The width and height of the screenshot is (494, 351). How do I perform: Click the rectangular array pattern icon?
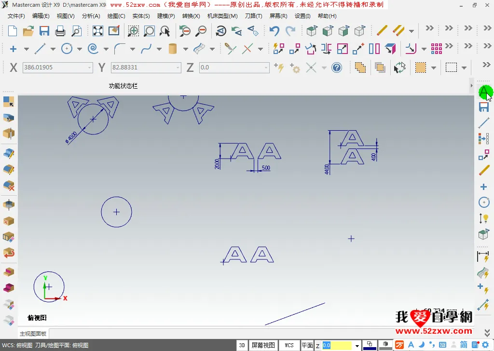[x=437, y=49]
